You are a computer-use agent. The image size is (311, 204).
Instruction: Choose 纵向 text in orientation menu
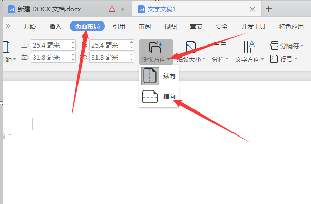point(169,76)
